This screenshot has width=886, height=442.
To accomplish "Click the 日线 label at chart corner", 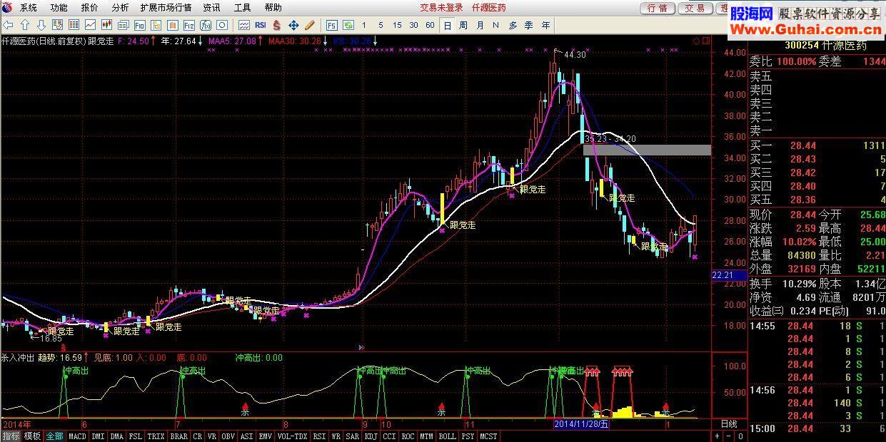I will (x=729, y=423).
